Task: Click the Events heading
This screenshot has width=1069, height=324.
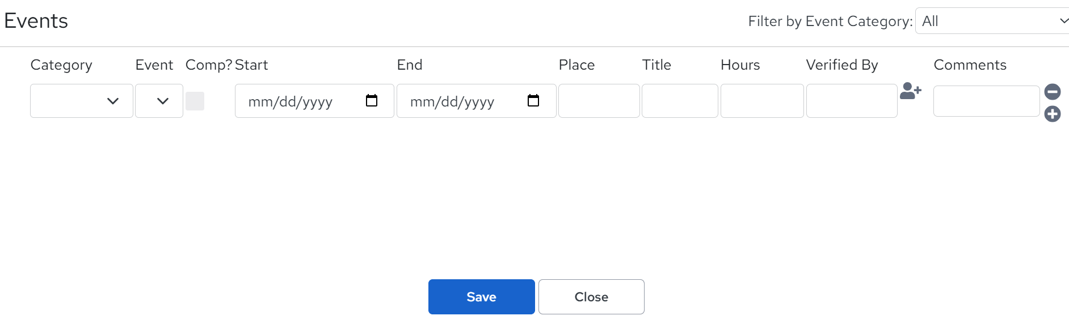Action: (36, 21)
